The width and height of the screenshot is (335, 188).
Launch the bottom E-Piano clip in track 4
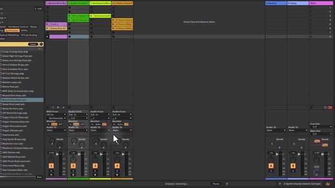113,28
